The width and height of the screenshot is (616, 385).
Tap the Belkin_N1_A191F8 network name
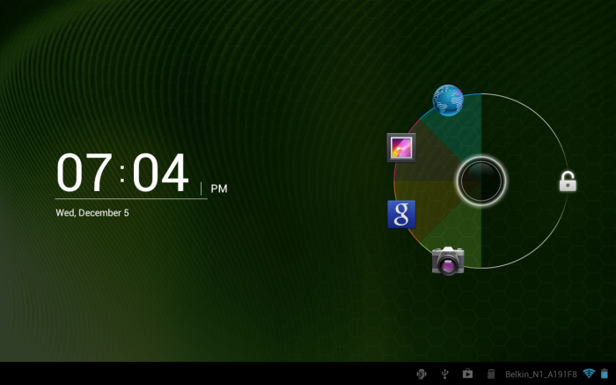(x=540, y=374)
